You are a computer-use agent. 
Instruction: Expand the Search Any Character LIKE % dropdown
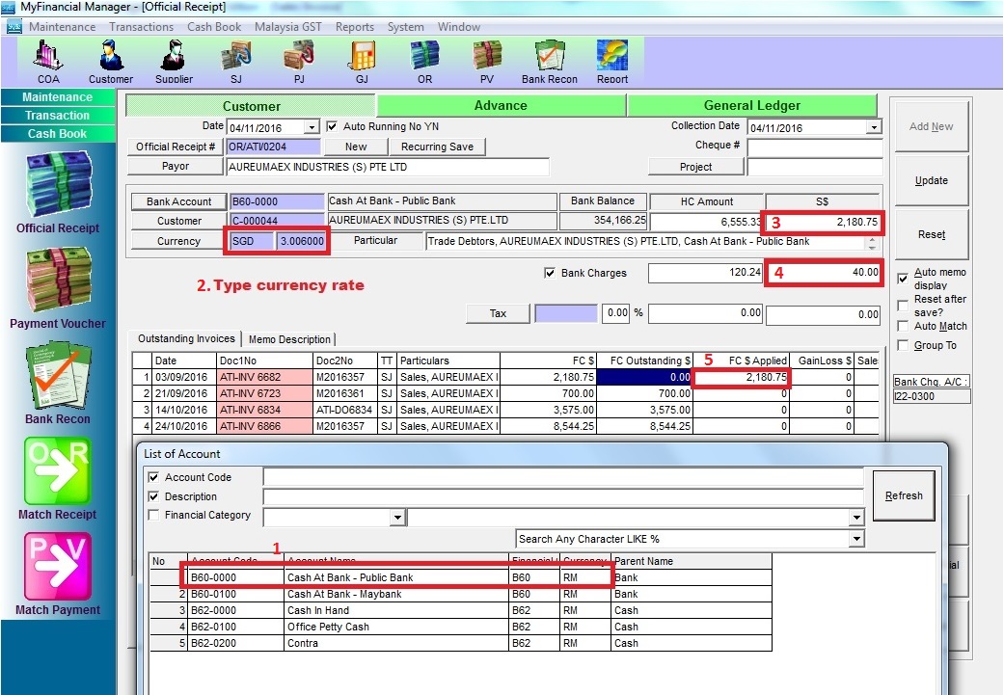(856, 540)
